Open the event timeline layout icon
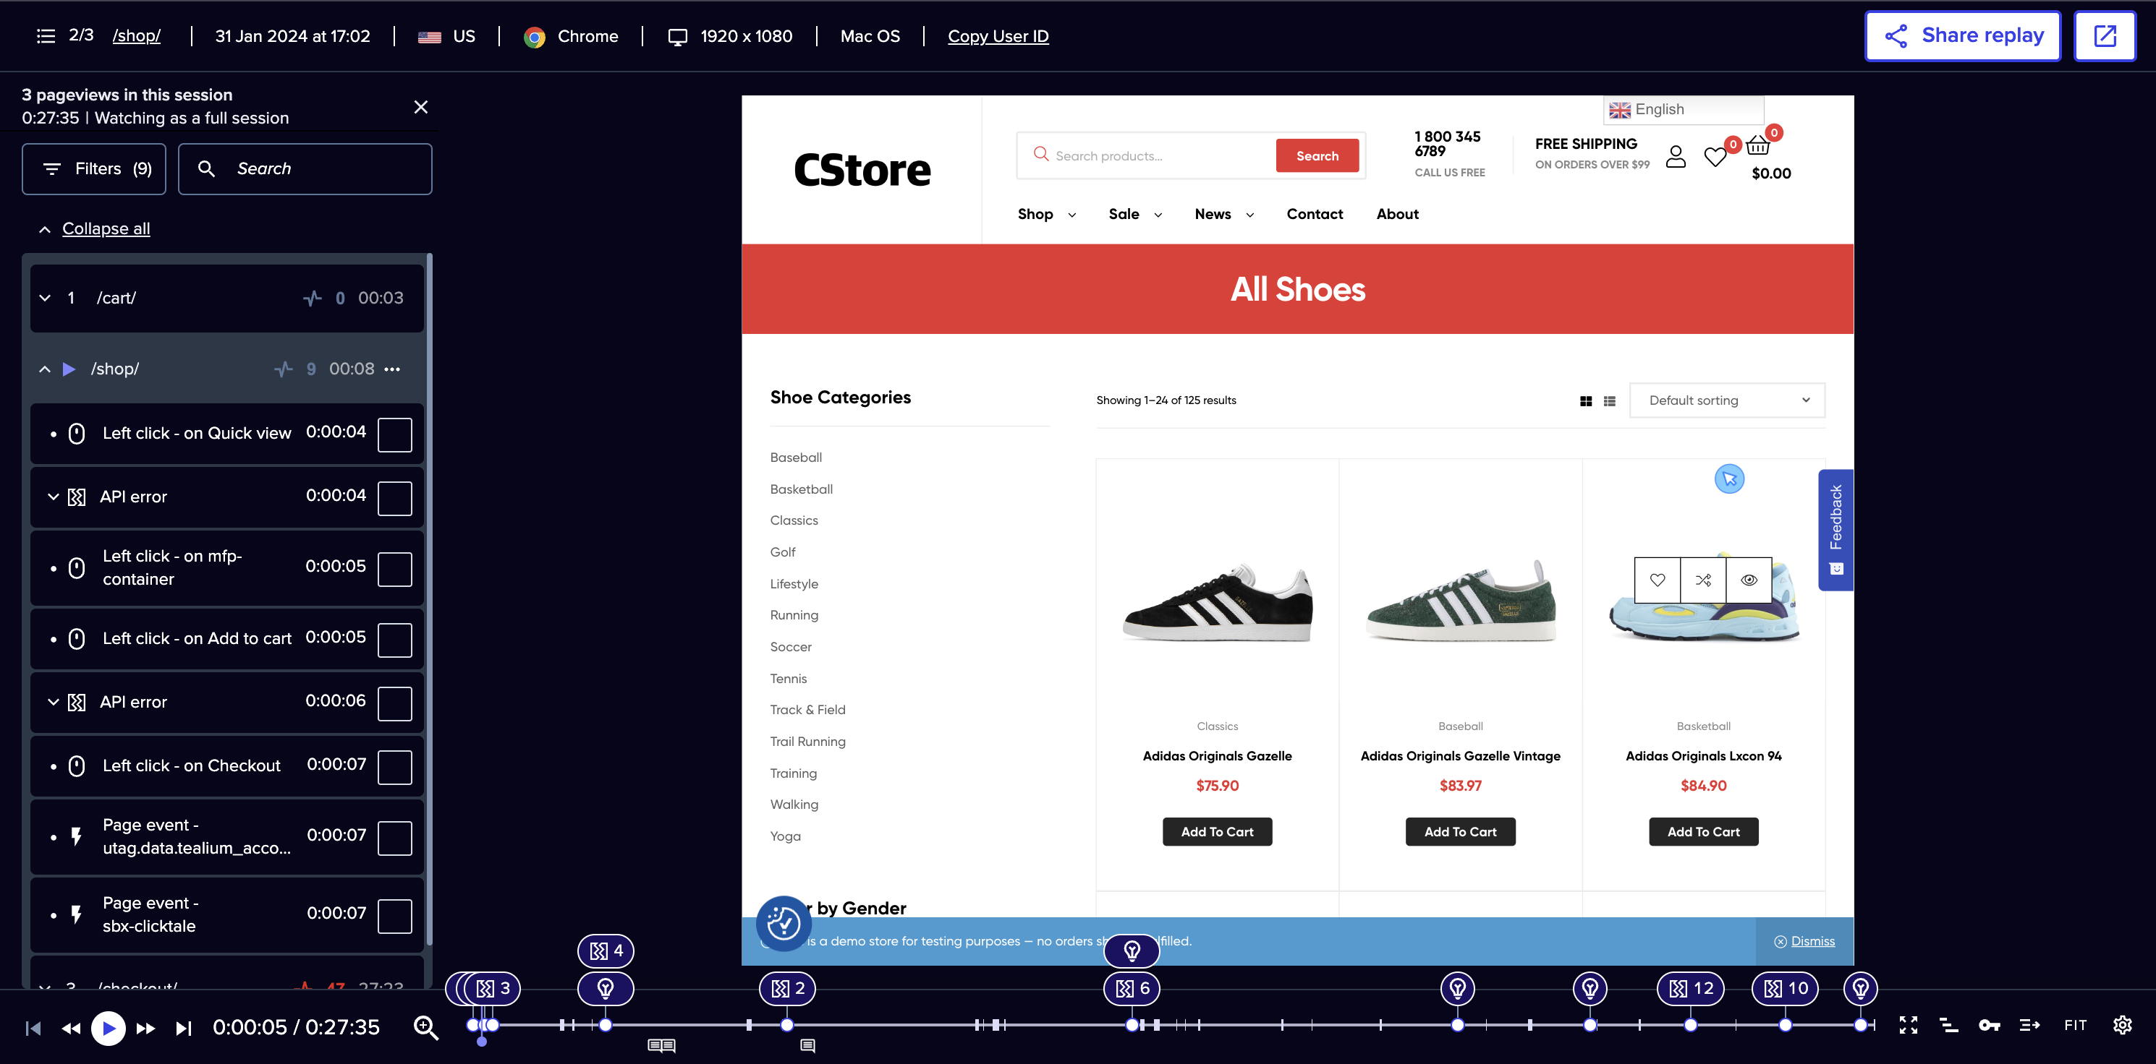This screenshot has height=1064, width=2156. [1948, 1025]
